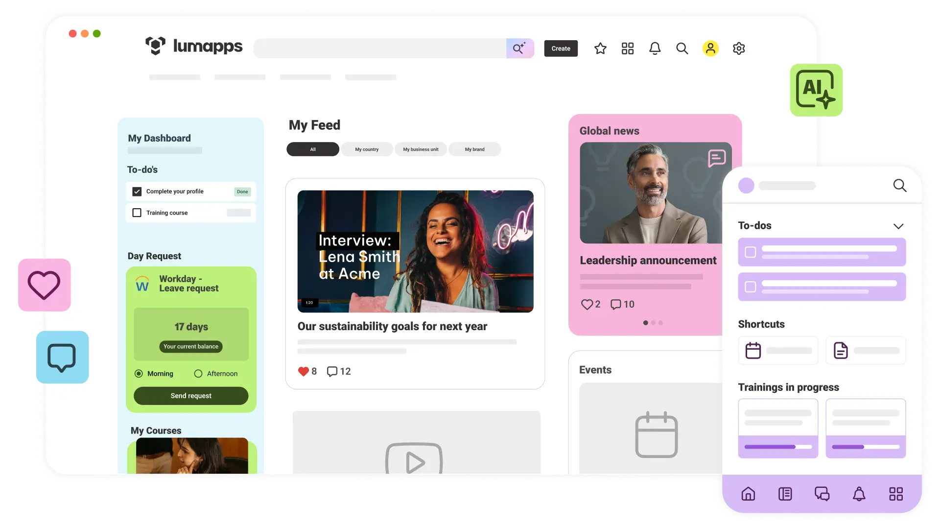Open comments on sustainability goals post
940x529 pixels.
click(x=332, y=371)
